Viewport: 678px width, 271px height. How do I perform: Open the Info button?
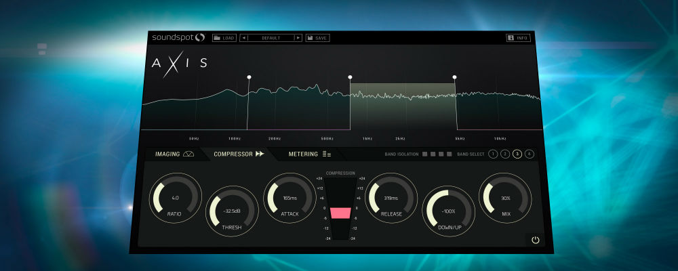tap(519, 38)
